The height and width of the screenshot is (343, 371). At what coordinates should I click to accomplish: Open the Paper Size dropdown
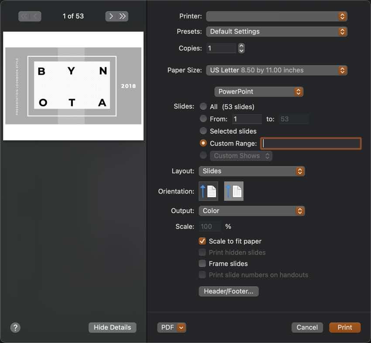coord(276,70)
